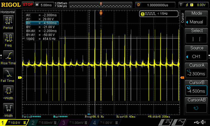Toggle the cursor Select line type button
The height and width of the screenshot is (126, 210).
tap(196, 39)
